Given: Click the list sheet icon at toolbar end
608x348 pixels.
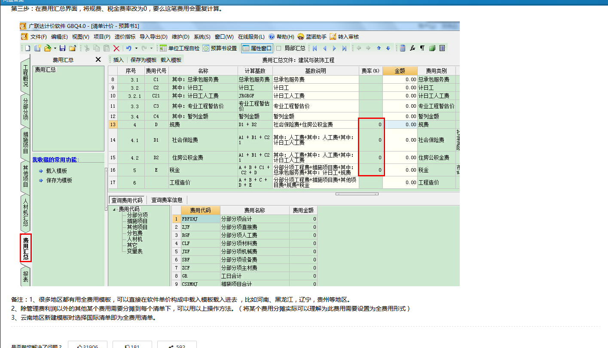Looking at the screenshot, I should pos(442,48).
